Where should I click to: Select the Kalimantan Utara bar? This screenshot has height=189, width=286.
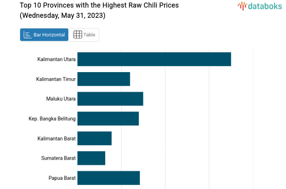coord(154,59)
